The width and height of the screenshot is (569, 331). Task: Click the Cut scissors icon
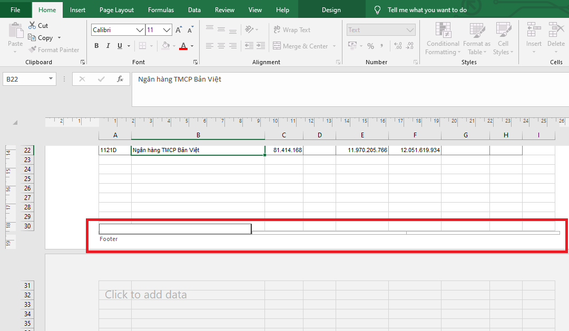(x=33, y=25)
